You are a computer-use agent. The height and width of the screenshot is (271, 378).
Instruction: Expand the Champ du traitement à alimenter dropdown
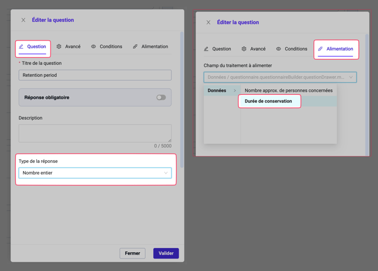[x=280, y=77]
